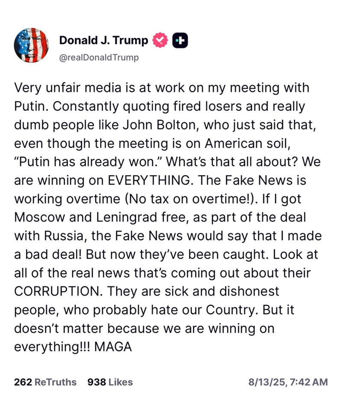Click the quote "Putin has already won."

point(88,162)
